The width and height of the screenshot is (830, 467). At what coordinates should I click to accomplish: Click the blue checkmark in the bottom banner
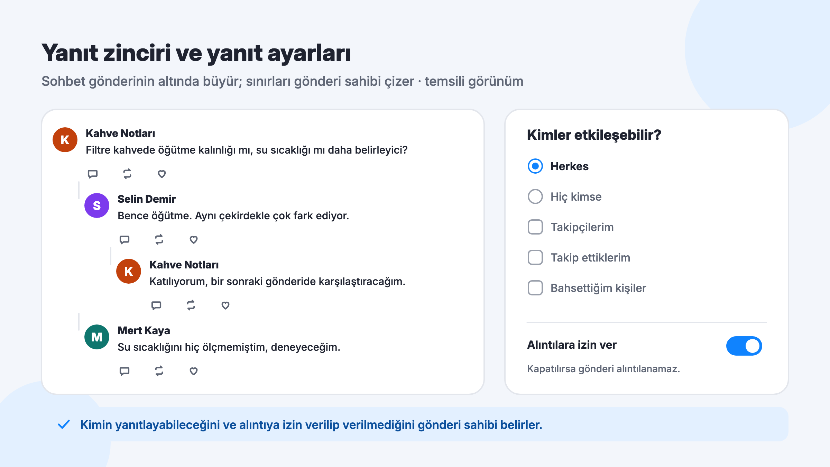(64, 424)
